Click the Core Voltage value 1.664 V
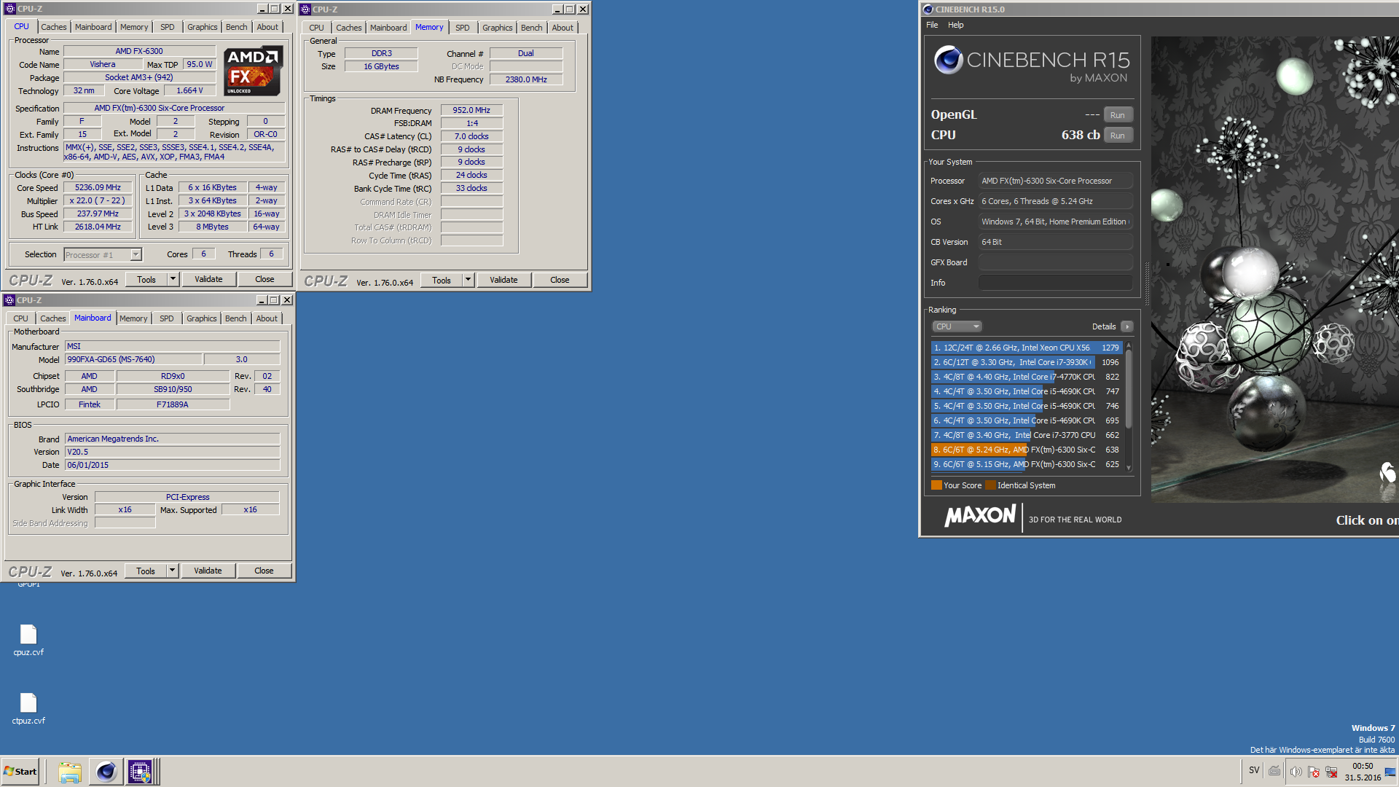 189,90
